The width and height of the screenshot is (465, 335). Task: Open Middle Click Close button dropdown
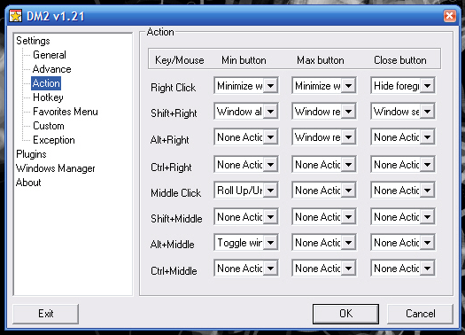pos(427,191)
